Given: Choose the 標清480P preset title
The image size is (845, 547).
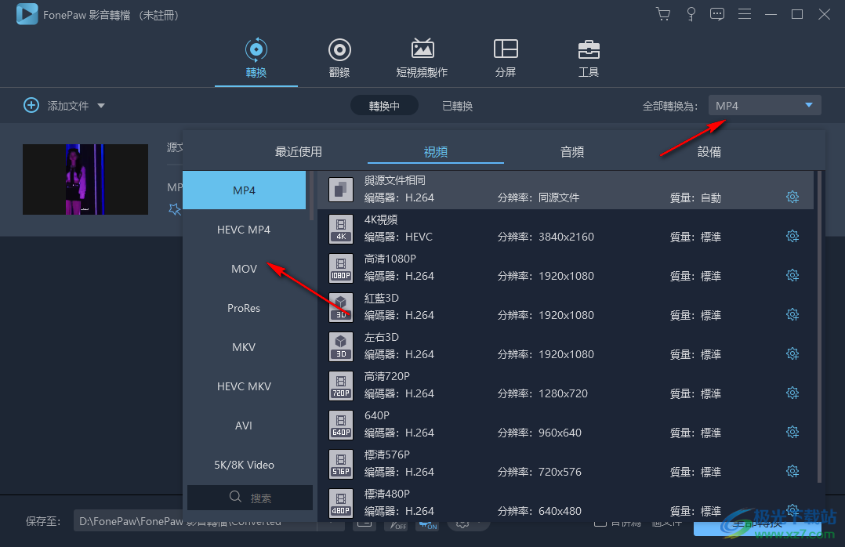Looking at the screenshot, I should coord(387,494).
